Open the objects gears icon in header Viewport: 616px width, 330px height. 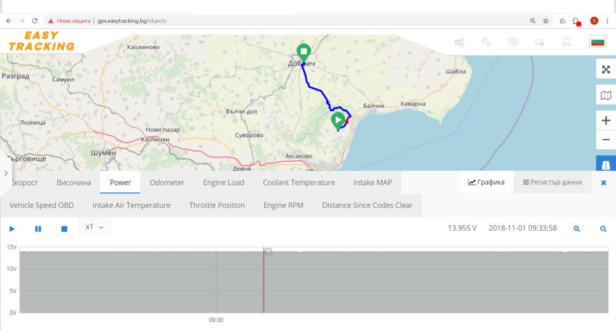(459, 42)
